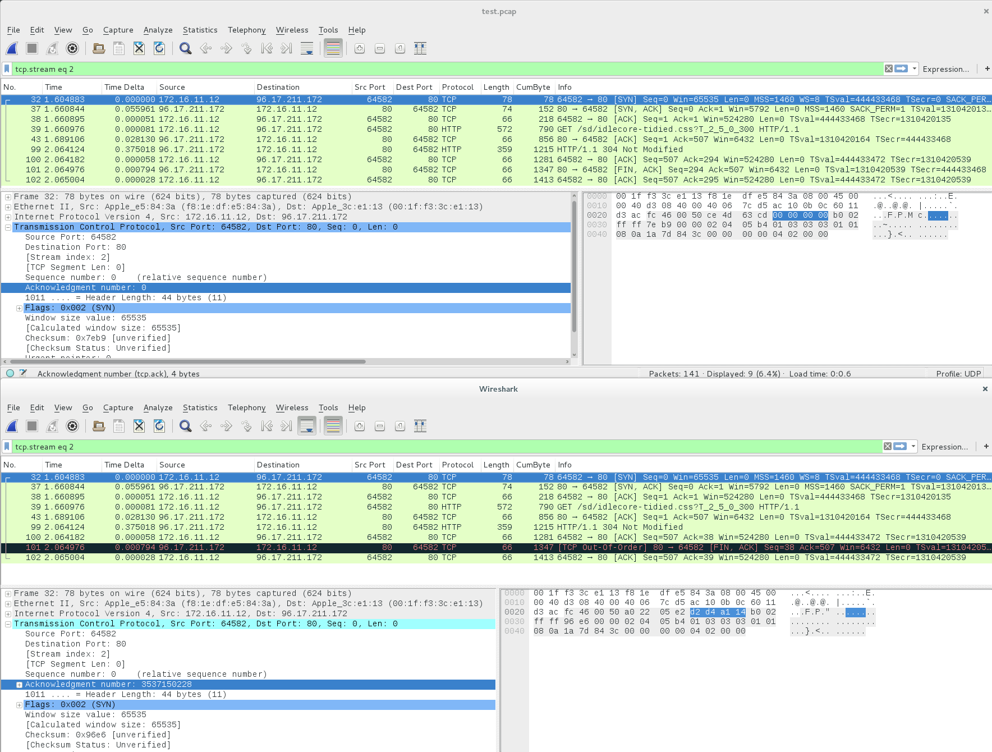Select packet 99 HTTP 304 row in test.pcap
This screenshot has width=992, height=752.
coord(496,149)
